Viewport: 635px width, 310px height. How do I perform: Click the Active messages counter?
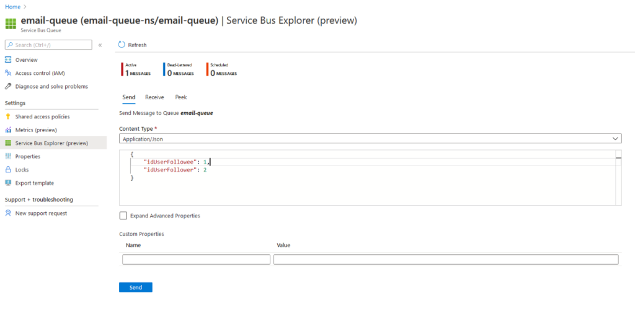tap(136, 69)
